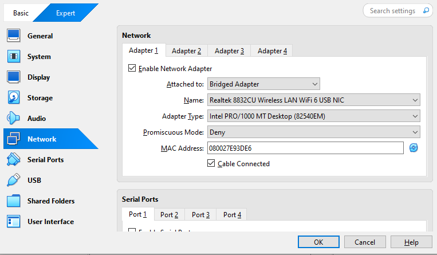437x255 pixels.
Task: Select the Display screen icon
Action: (x=13, y=77)
